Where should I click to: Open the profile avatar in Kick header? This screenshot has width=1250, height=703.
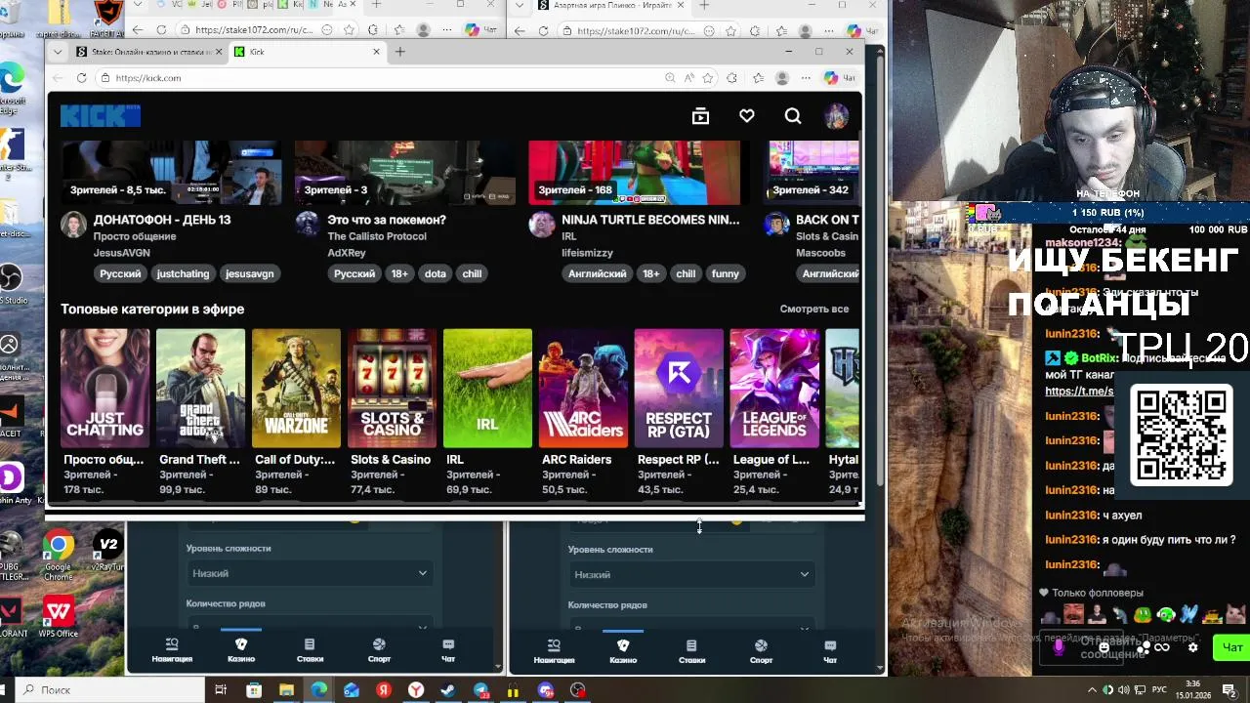tap(836, 116)
